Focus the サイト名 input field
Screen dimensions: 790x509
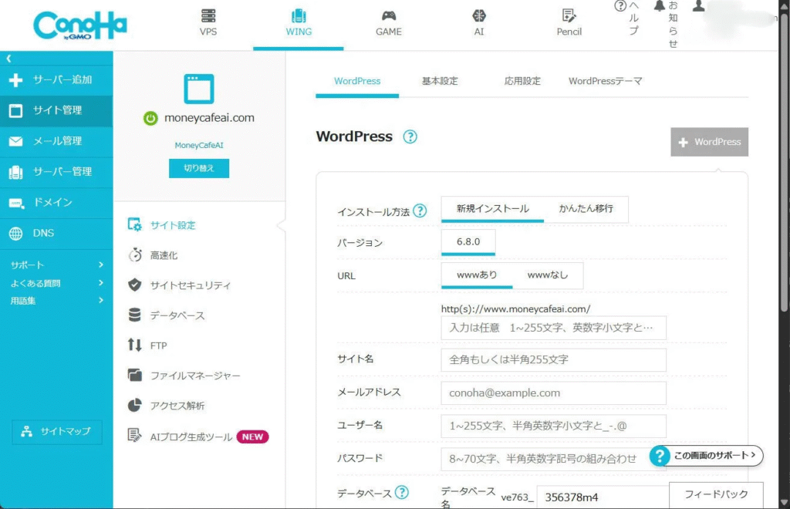(x=553, y=359)
